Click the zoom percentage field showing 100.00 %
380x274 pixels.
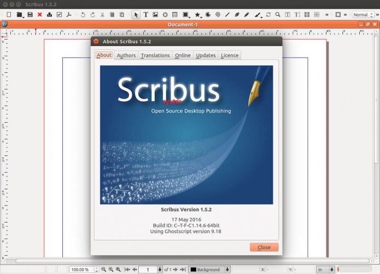tap(81, 270)
